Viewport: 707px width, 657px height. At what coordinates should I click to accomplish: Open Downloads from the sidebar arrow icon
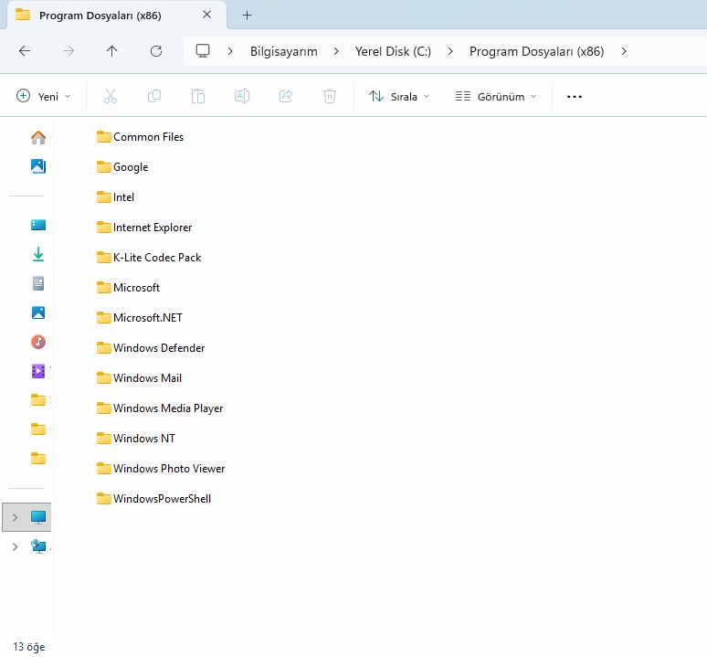click(38, 254)
